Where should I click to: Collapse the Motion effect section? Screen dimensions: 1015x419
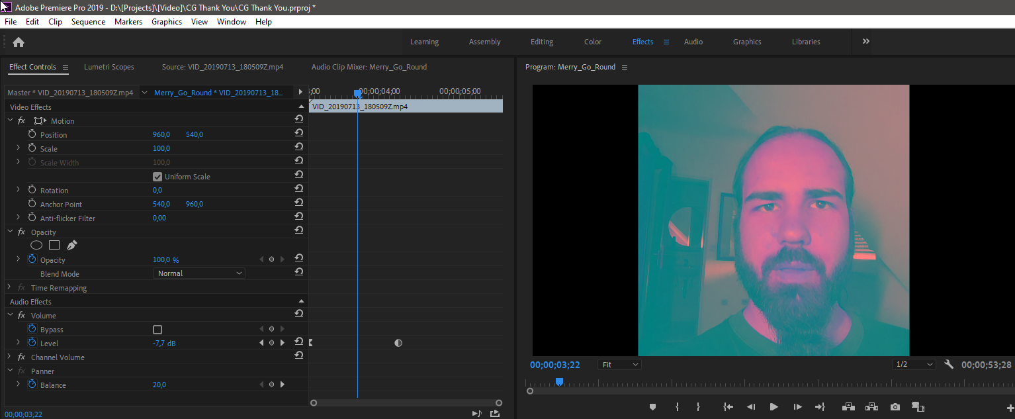10,120
